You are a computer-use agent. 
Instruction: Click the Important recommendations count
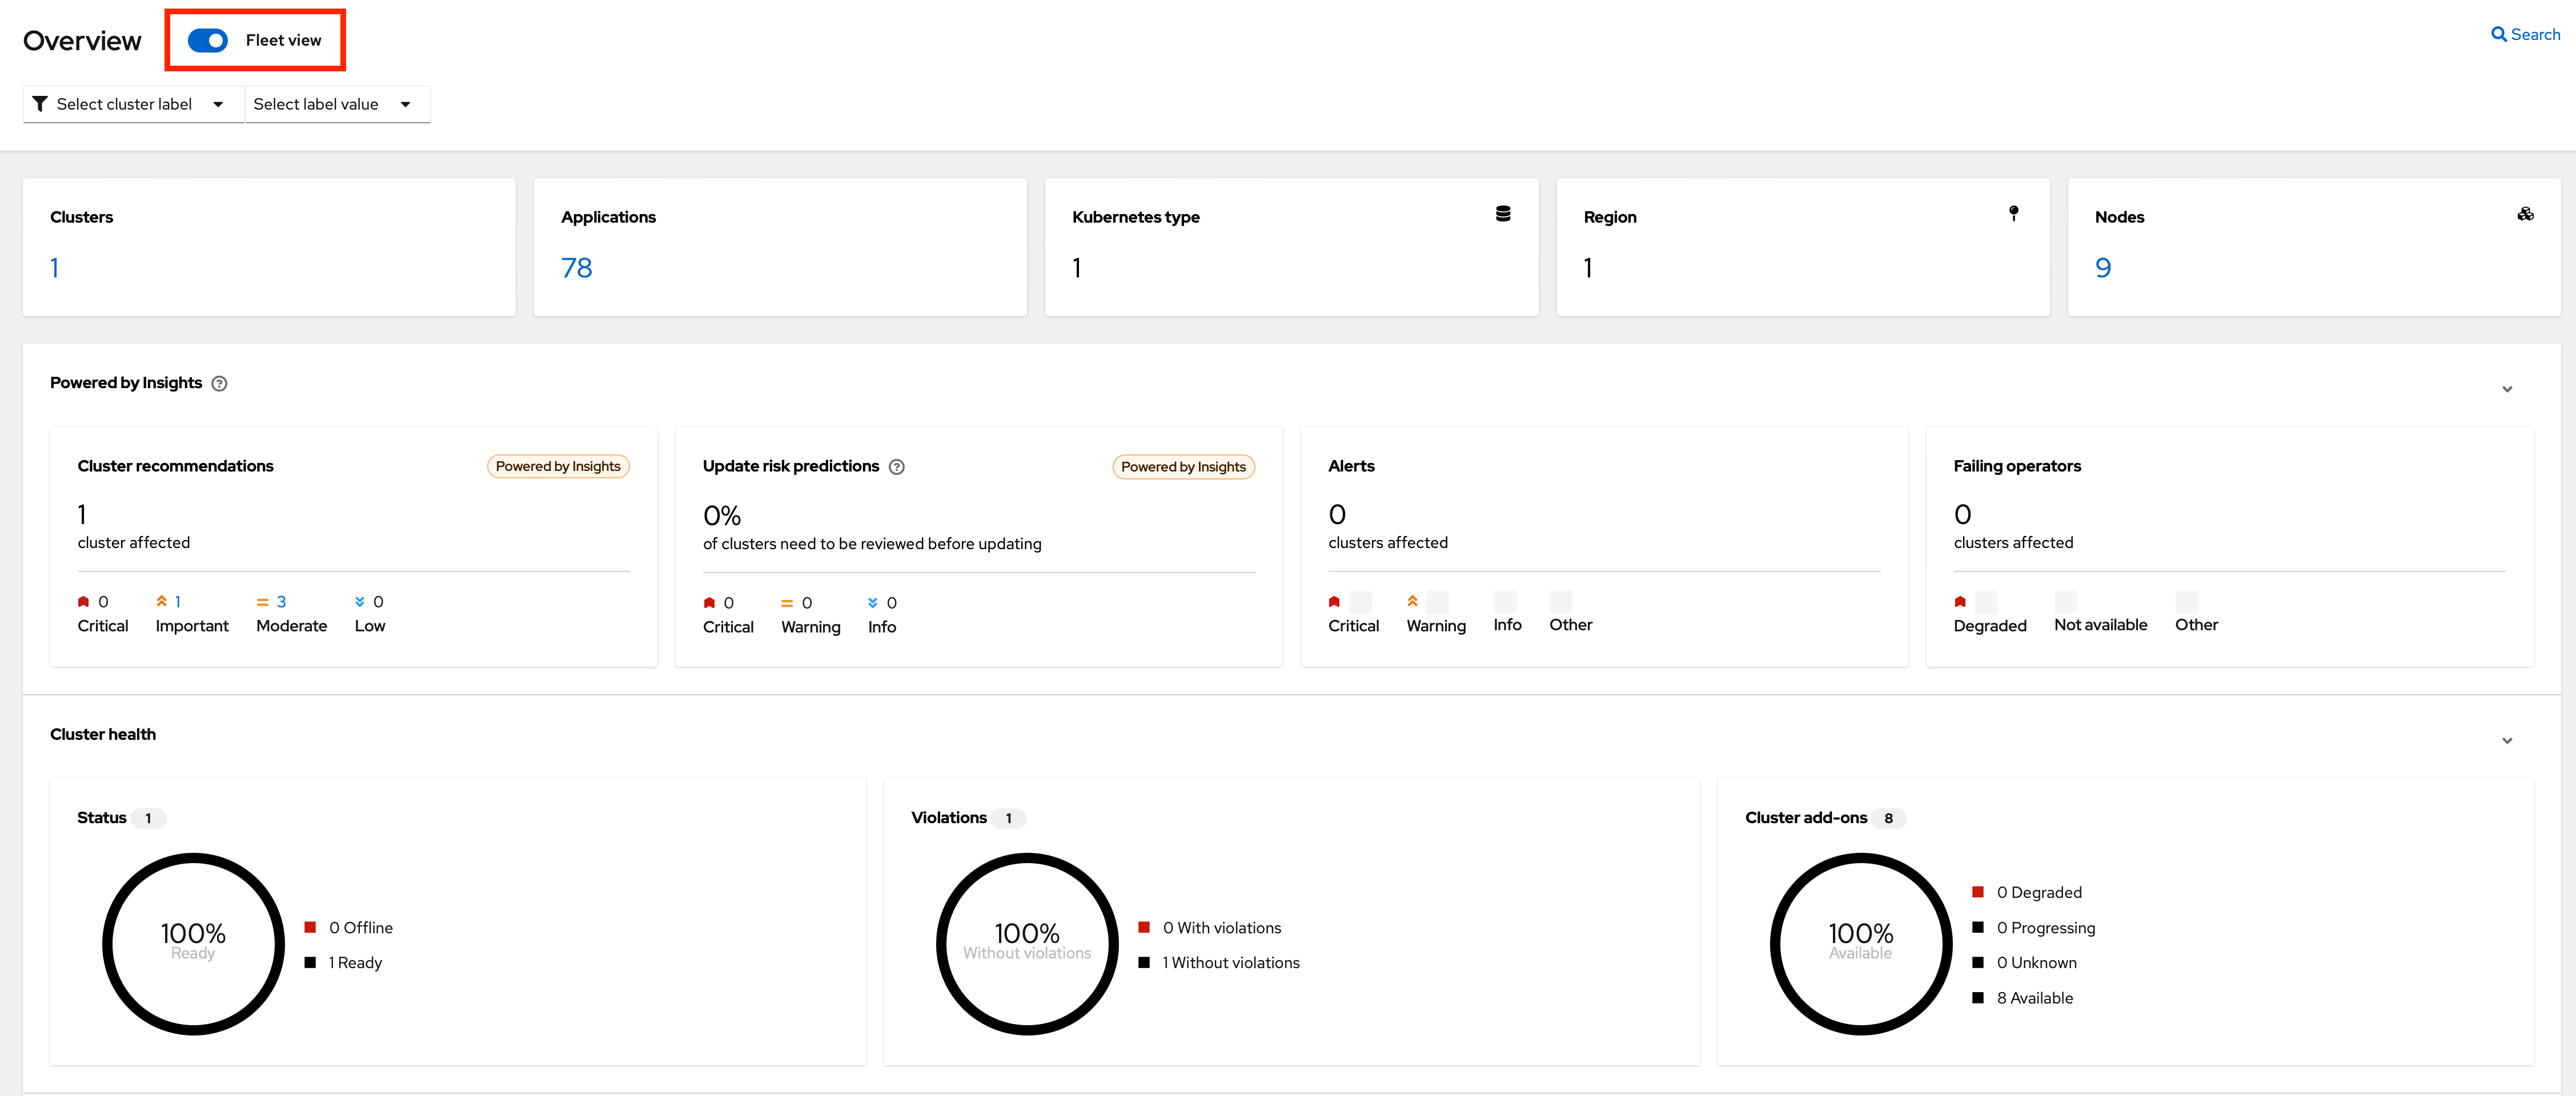[178, 602]
